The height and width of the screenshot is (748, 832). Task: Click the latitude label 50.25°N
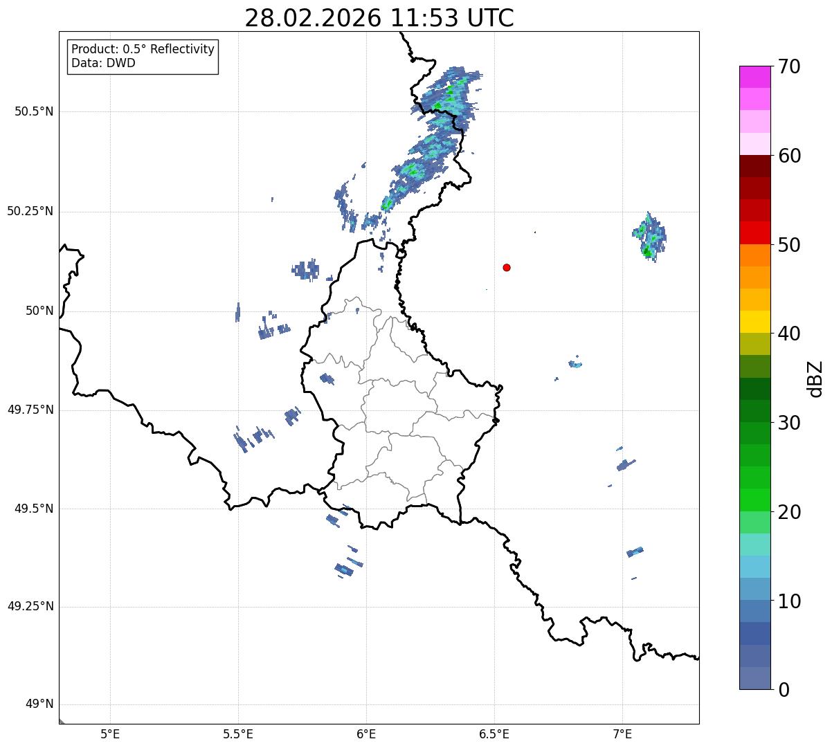[30, 211]
